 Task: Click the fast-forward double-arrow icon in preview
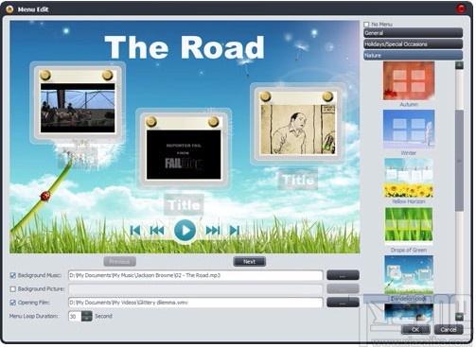pyautogui.click(x=213, y=231)
